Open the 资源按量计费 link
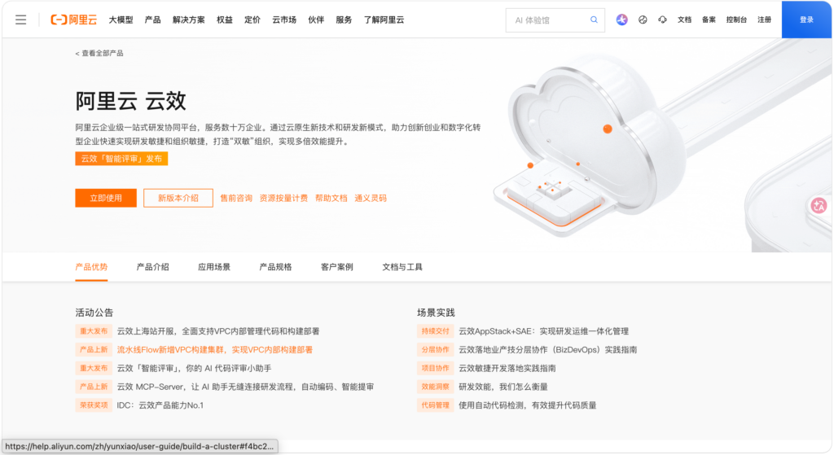 click(x=283, y=198)
